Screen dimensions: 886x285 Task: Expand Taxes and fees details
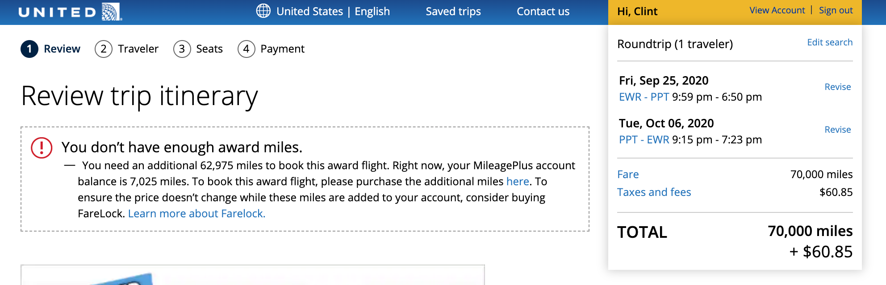point(654,192)
